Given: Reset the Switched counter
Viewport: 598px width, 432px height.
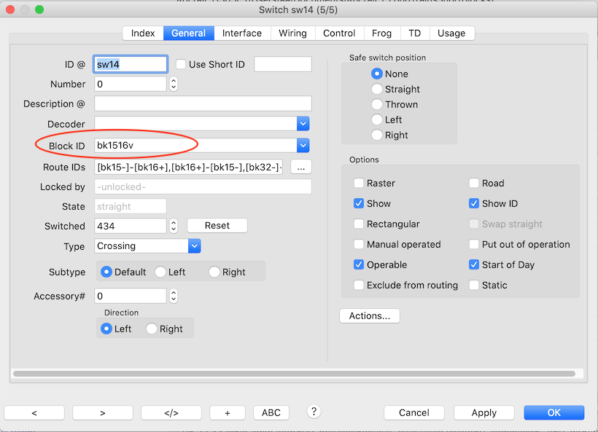Looking at the screenshot, I should 217,226.
